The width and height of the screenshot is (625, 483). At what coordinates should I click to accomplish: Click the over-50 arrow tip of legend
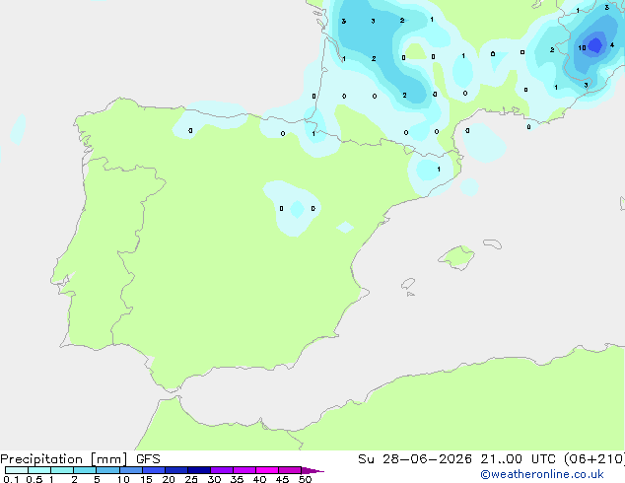pos(312,470)
